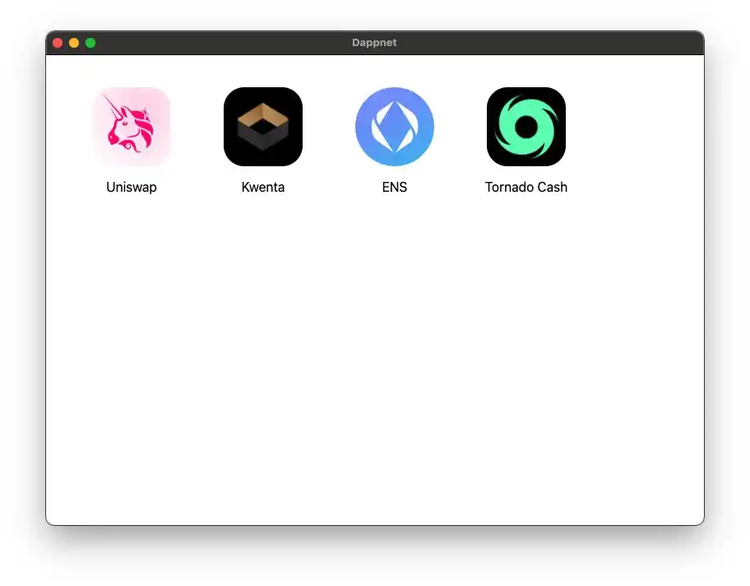This screenshot has width=750, height=586.
Task: Click the Tornado Cash label text
Action: coord(526,187)
